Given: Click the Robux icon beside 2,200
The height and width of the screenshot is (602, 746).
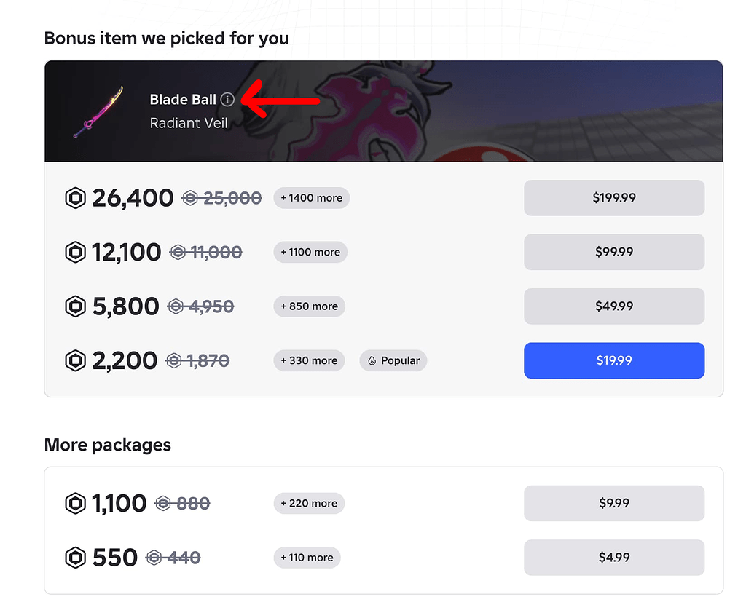Looking at the screenshot, I should pos(75,360).
